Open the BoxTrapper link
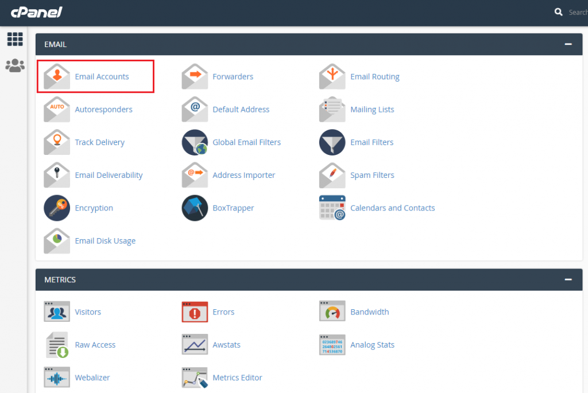This screenshot has width=588, height=393. pos(233,208)
